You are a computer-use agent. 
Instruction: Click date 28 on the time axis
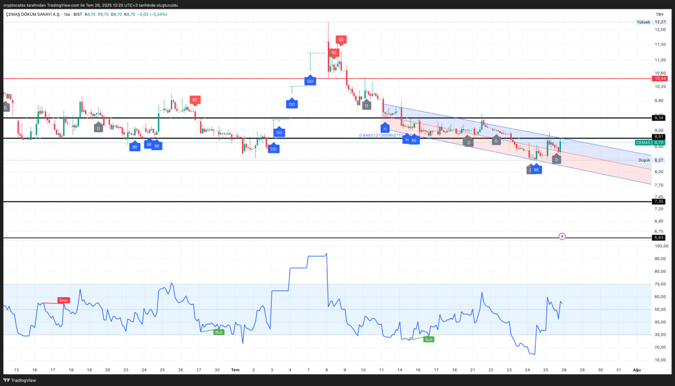564,370
